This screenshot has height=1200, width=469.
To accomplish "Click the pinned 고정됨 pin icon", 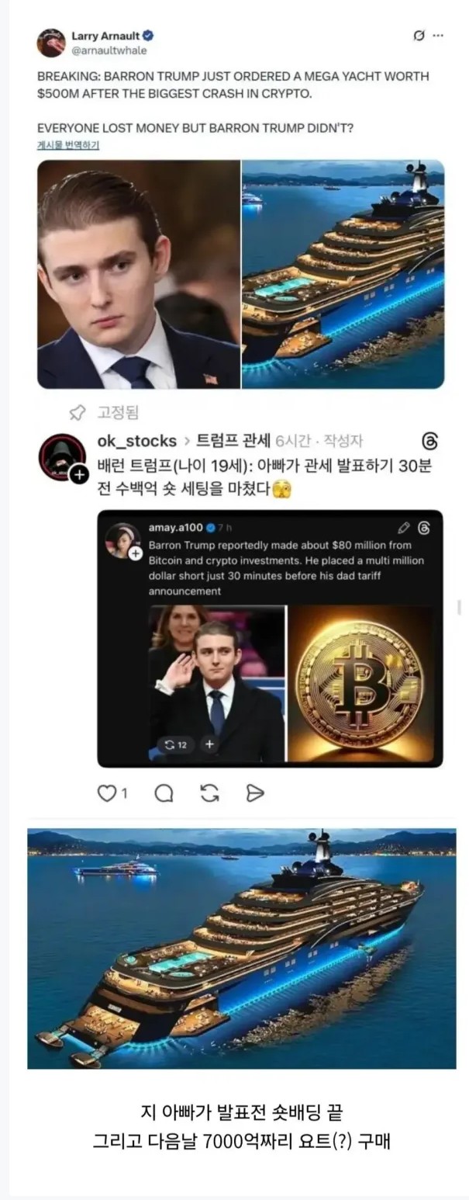I will pyautogui.click(x=78, y=412).
